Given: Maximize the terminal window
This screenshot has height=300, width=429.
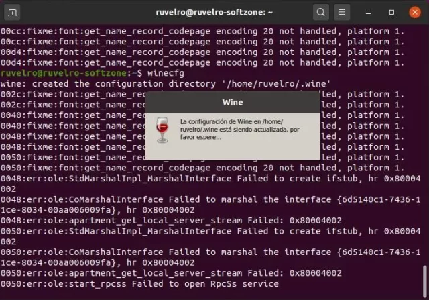Looking at the screenshot, I should (x=391, y=12).
